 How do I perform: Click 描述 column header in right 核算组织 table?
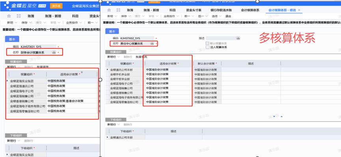tap(251, 64)
